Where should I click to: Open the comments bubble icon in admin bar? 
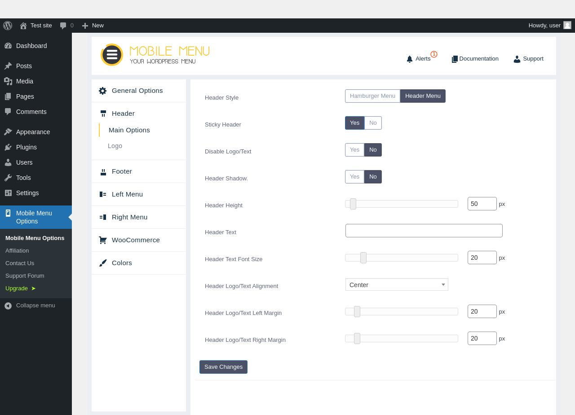pyautogui.click(x=63, y=26)
